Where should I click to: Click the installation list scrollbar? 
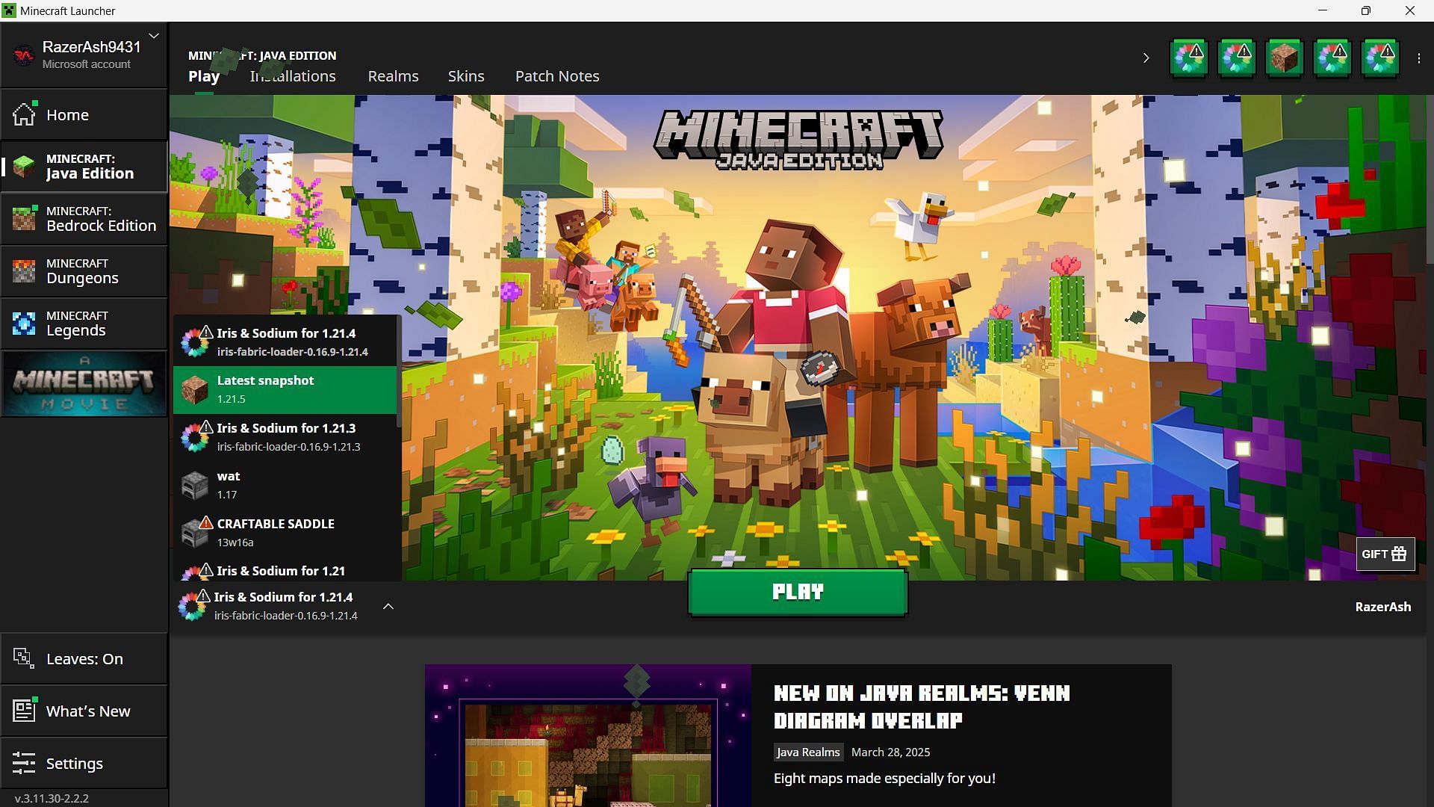[399, 371]
